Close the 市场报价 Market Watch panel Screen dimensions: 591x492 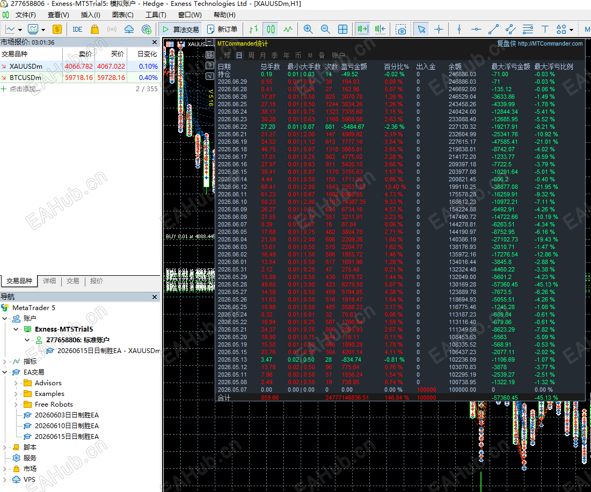(x=155, y=42)
